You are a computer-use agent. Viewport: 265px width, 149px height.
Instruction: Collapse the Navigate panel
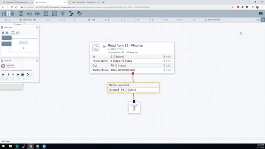click(x=37, y=27)
